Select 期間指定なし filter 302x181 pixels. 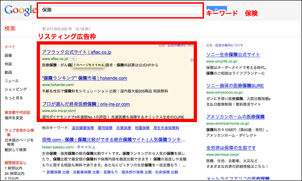click(15, 163)
